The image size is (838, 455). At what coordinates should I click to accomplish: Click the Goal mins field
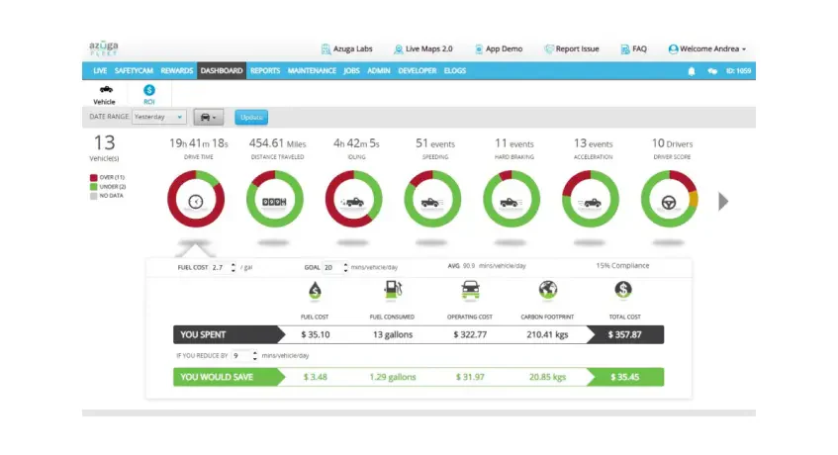point(331,267)
